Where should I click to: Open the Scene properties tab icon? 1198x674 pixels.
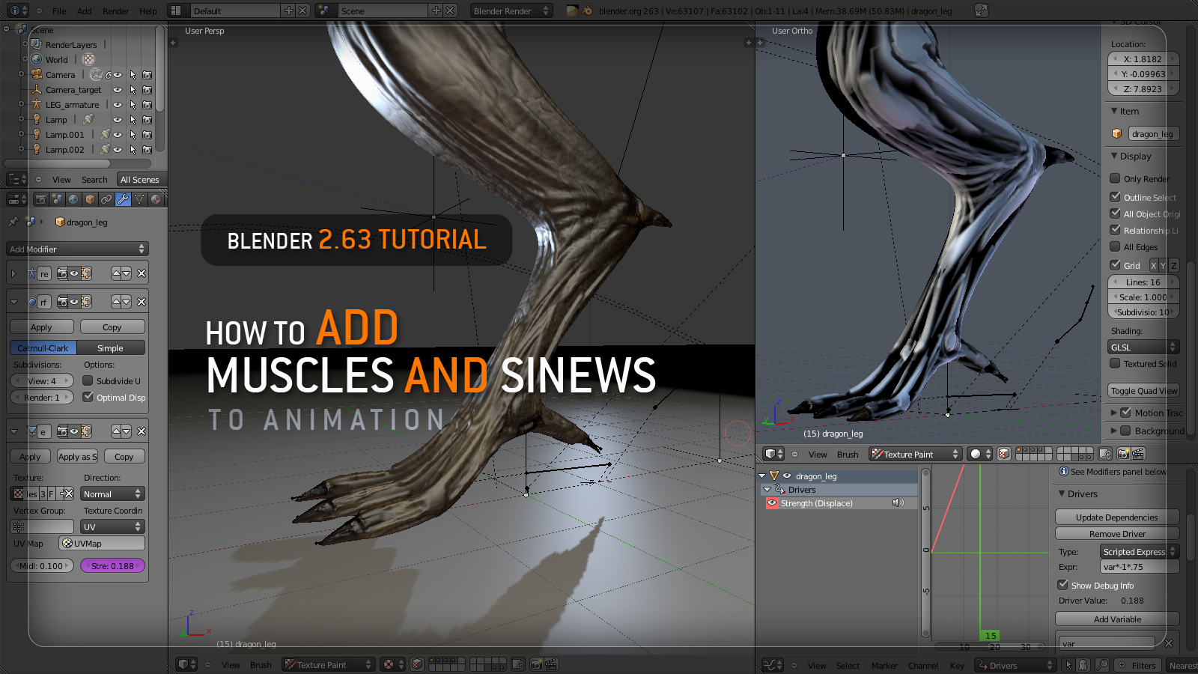57,199
